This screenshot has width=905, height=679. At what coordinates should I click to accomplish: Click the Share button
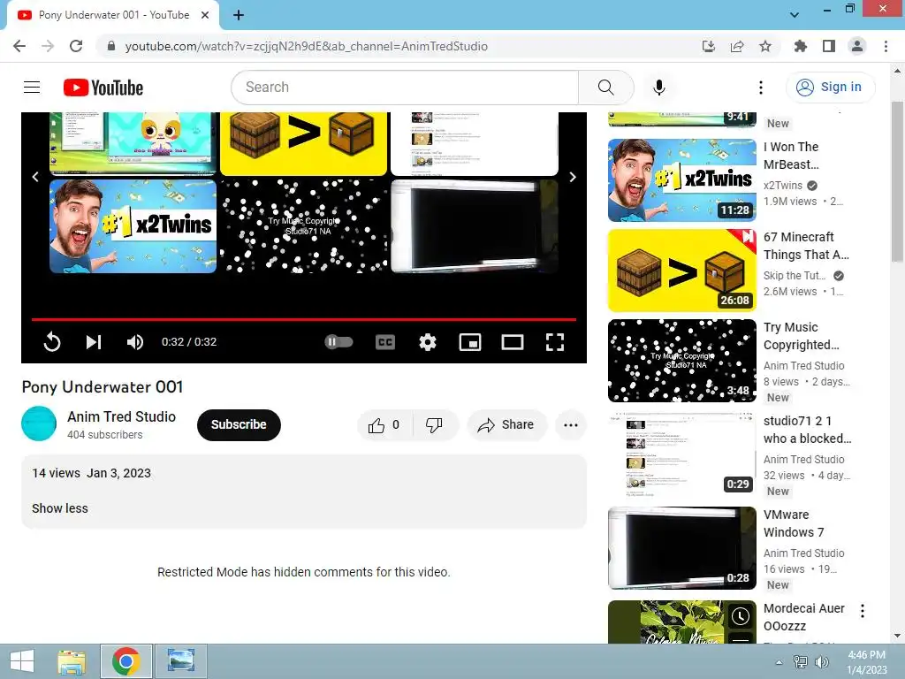coord(506,425)
